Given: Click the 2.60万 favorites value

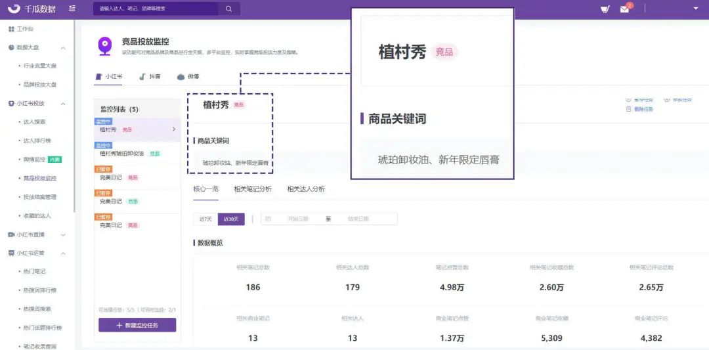Looking at the screenshot, I should point(551,287).
